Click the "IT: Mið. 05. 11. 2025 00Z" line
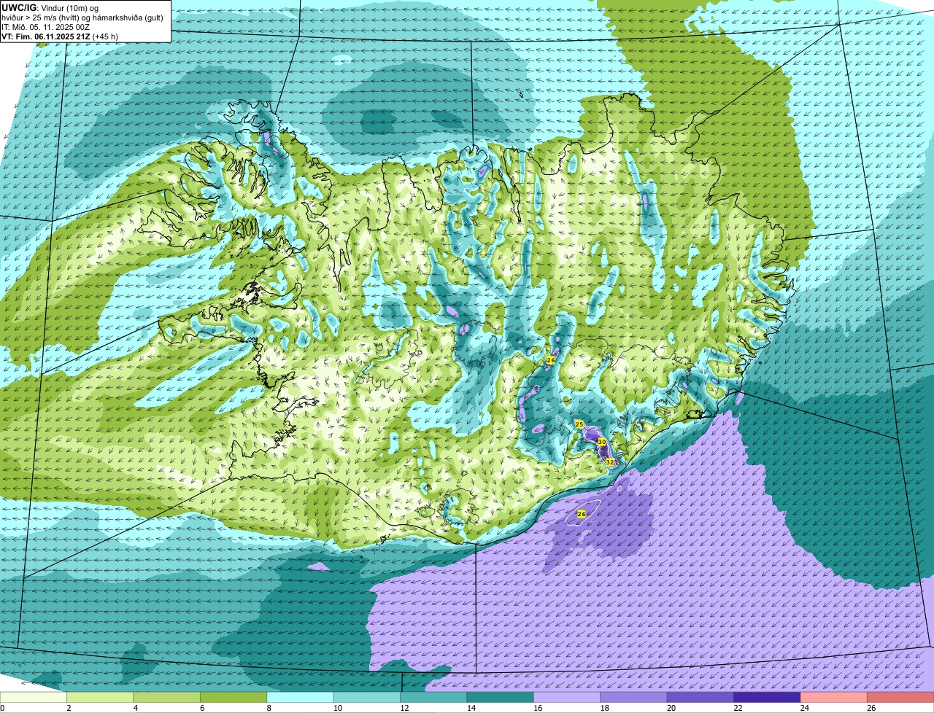The image size is (934, 713). (45, 27)
